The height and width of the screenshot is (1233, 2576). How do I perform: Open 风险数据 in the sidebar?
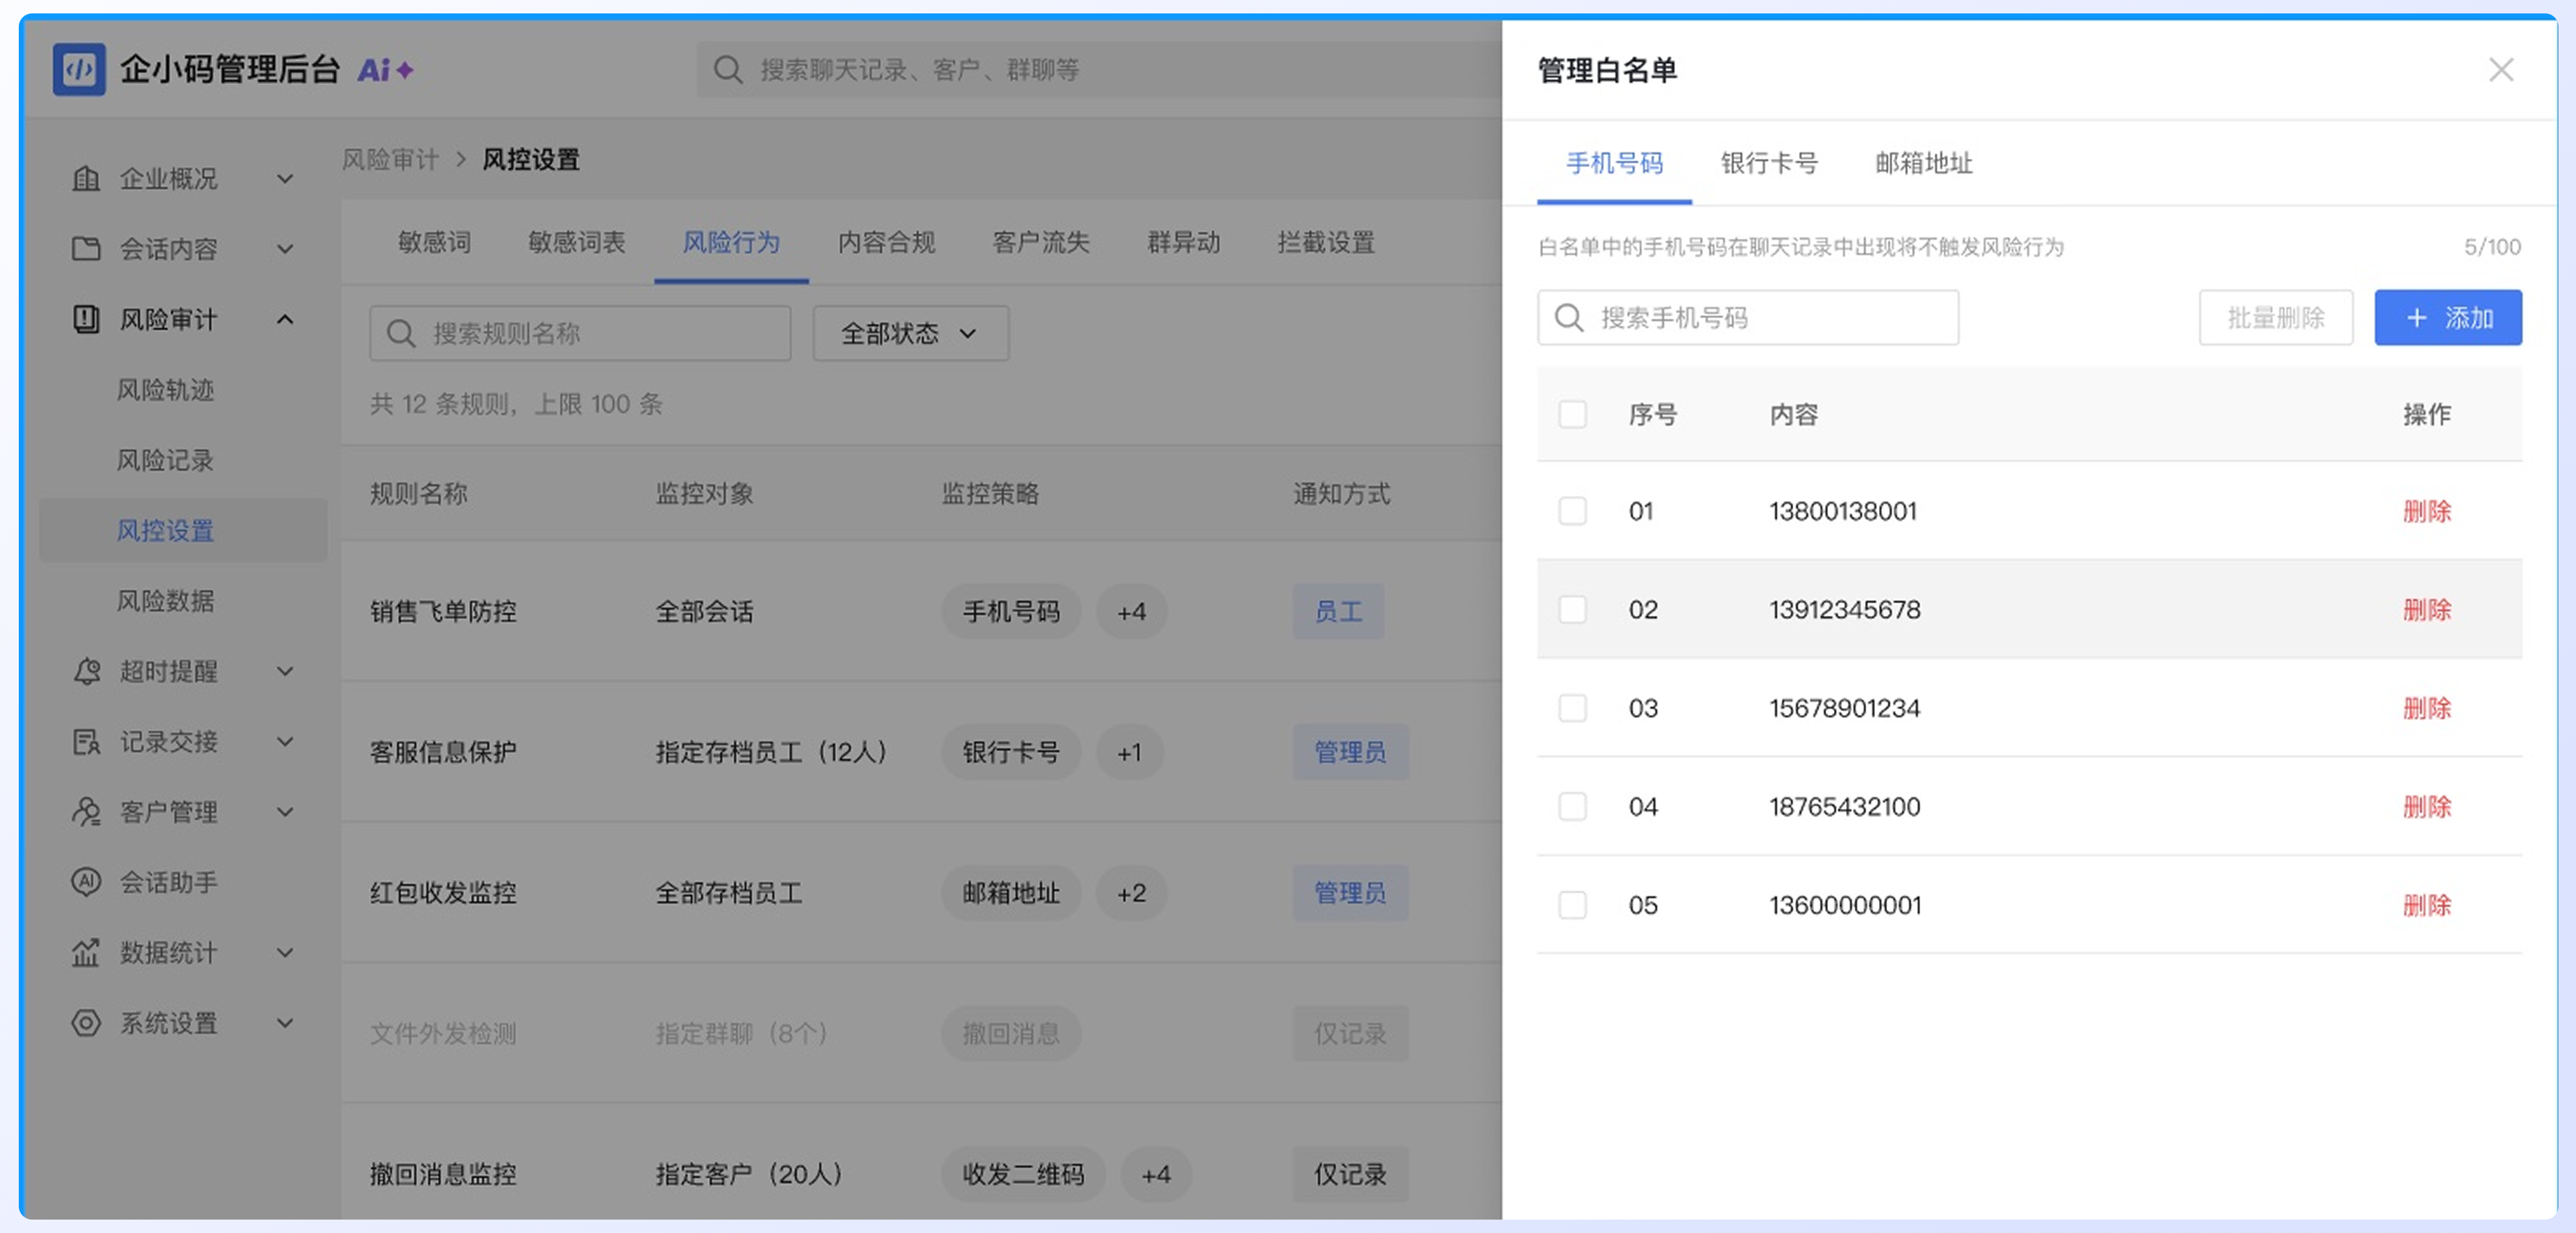click(x=165, y=601)
